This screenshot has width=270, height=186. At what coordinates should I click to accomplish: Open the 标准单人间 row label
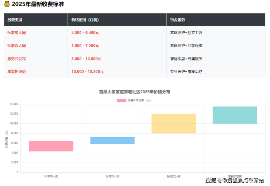16,33
